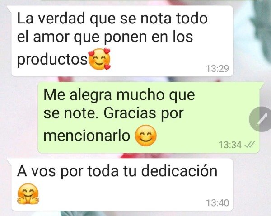Click empty space beside hugging emoji

point(121,194)
